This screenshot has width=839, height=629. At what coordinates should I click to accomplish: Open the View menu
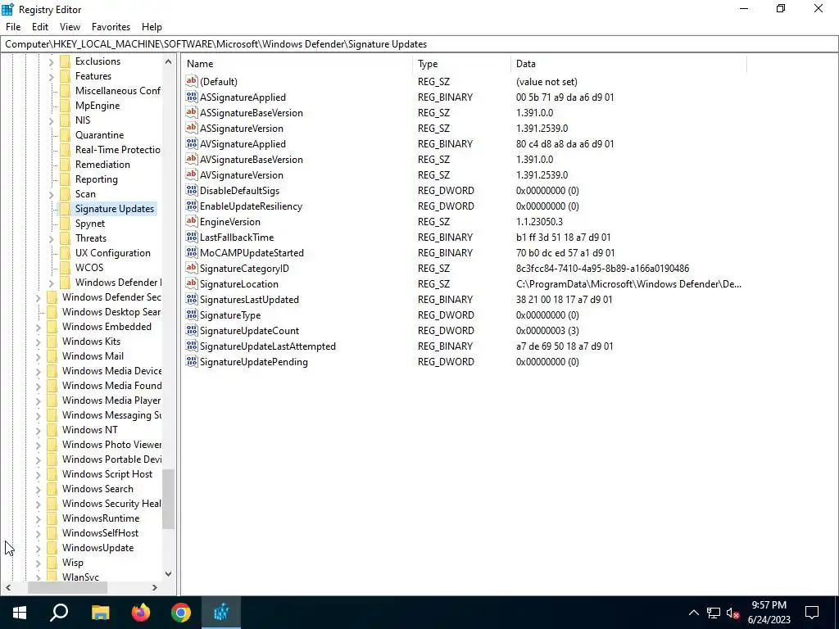tap(70, 27)
